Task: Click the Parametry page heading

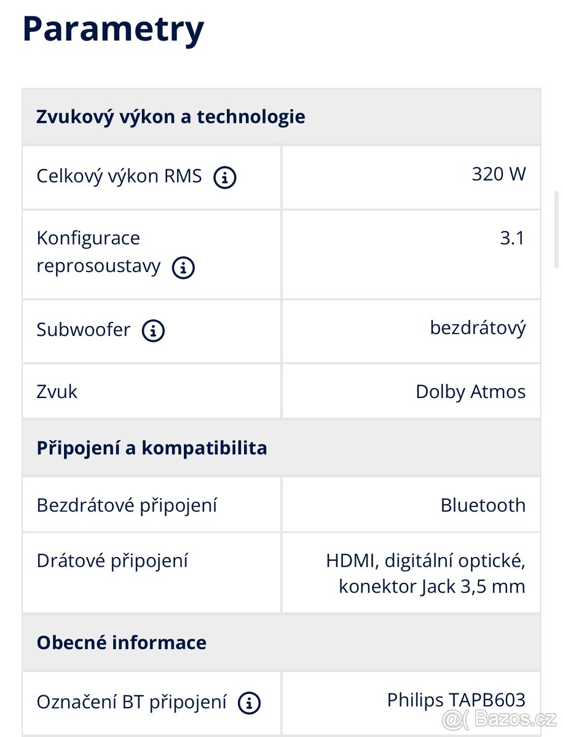Action: 113,28
